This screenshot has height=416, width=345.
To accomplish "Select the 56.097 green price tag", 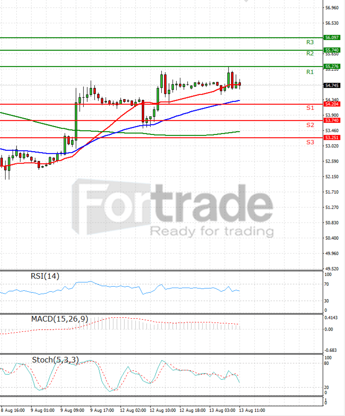I will [332, 37].
